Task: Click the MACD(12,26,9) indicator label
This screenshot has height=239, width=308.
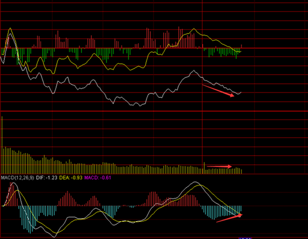Action: click(17, 178)
